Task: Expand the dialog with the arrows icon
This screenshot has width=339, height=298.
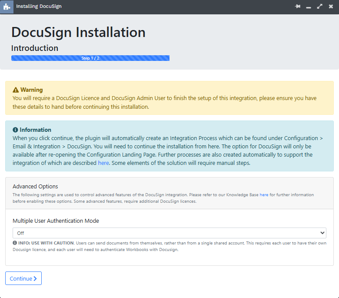Action: click(x=319, y=7)
